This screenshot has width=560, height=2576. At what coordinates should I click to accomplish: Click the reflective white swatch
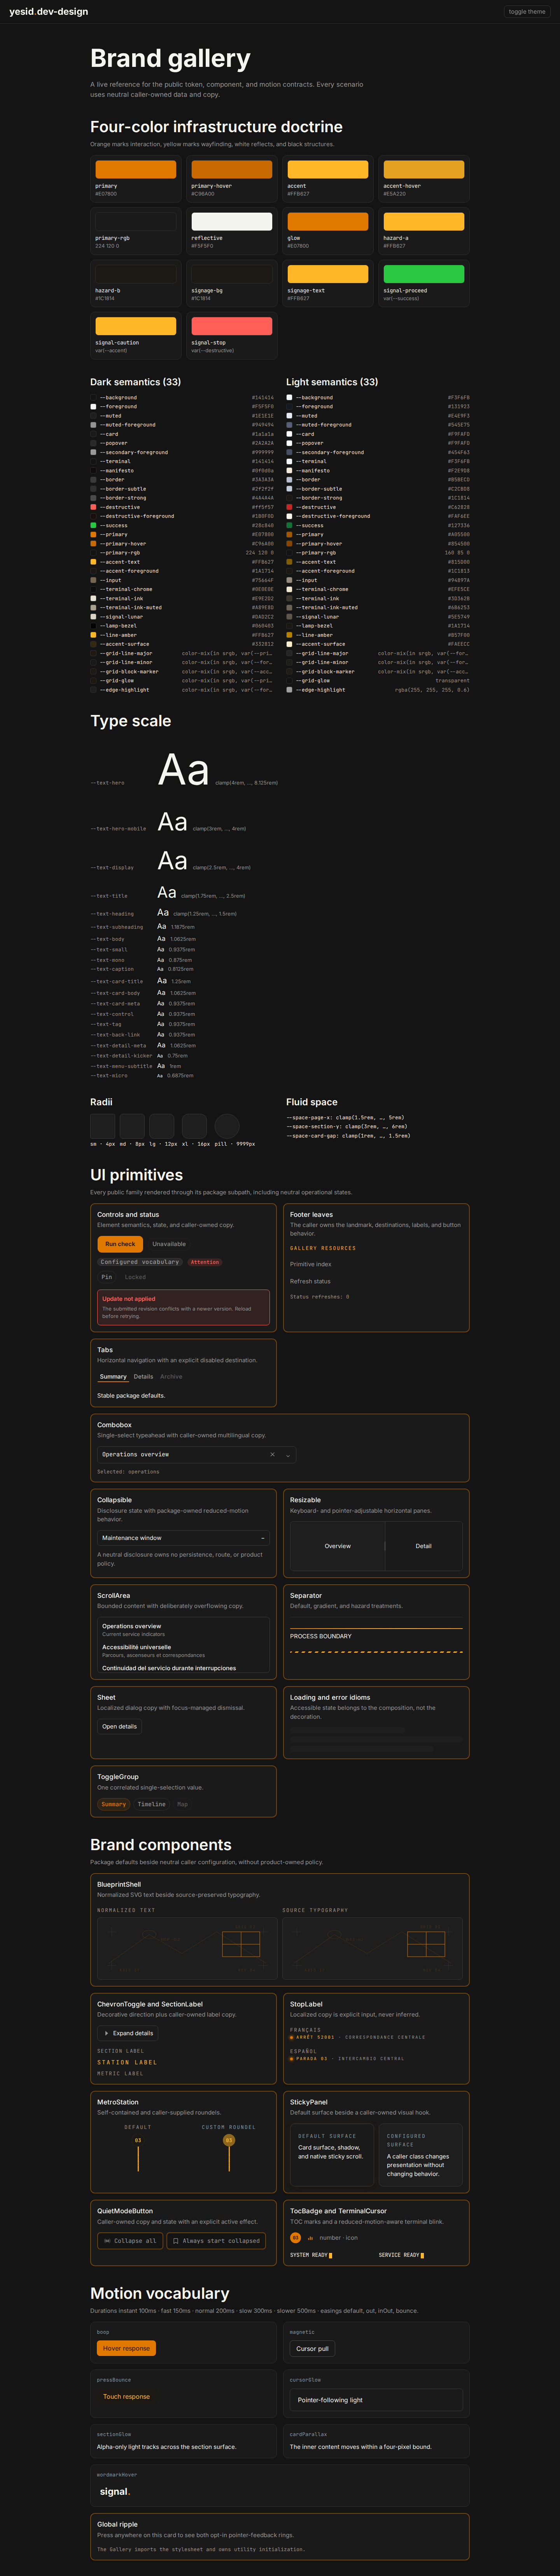pos(232,222)
